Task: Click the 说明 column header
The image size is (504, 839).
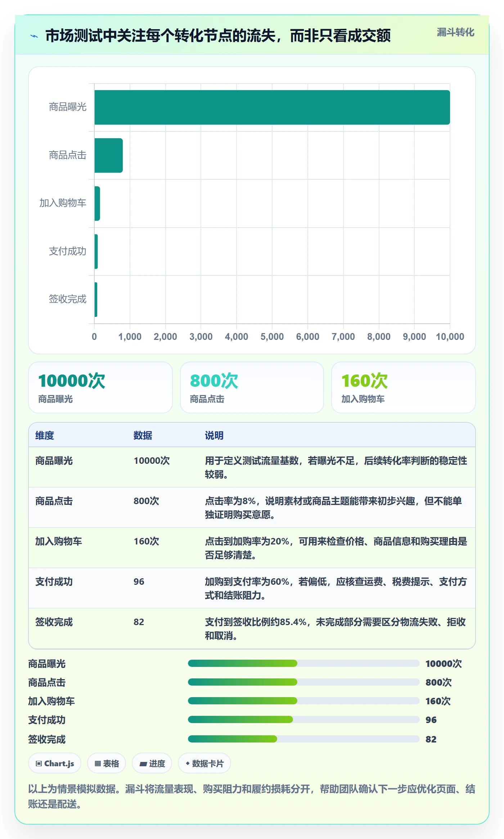Action: pos(214,435)
